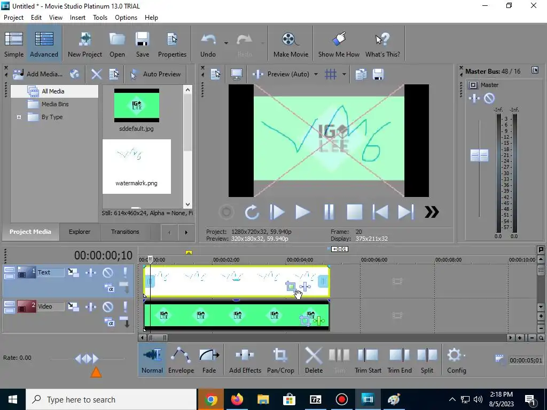Switch to the Explorer tab
Image resolution: width=547 pixels, height=410 pixels.
pyautogui.click(x=80, y=232)
